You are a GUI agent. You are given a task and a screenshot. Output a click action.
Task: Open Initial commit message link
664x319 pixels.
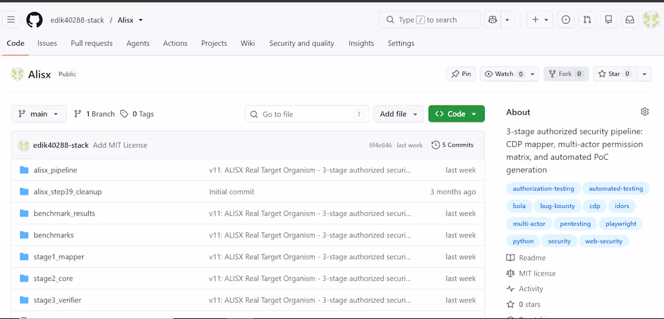click(232, 192)
